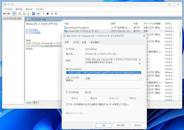184x130 pixels.
Task: Click the Export List toolbar icon
Action: (28, 14)
